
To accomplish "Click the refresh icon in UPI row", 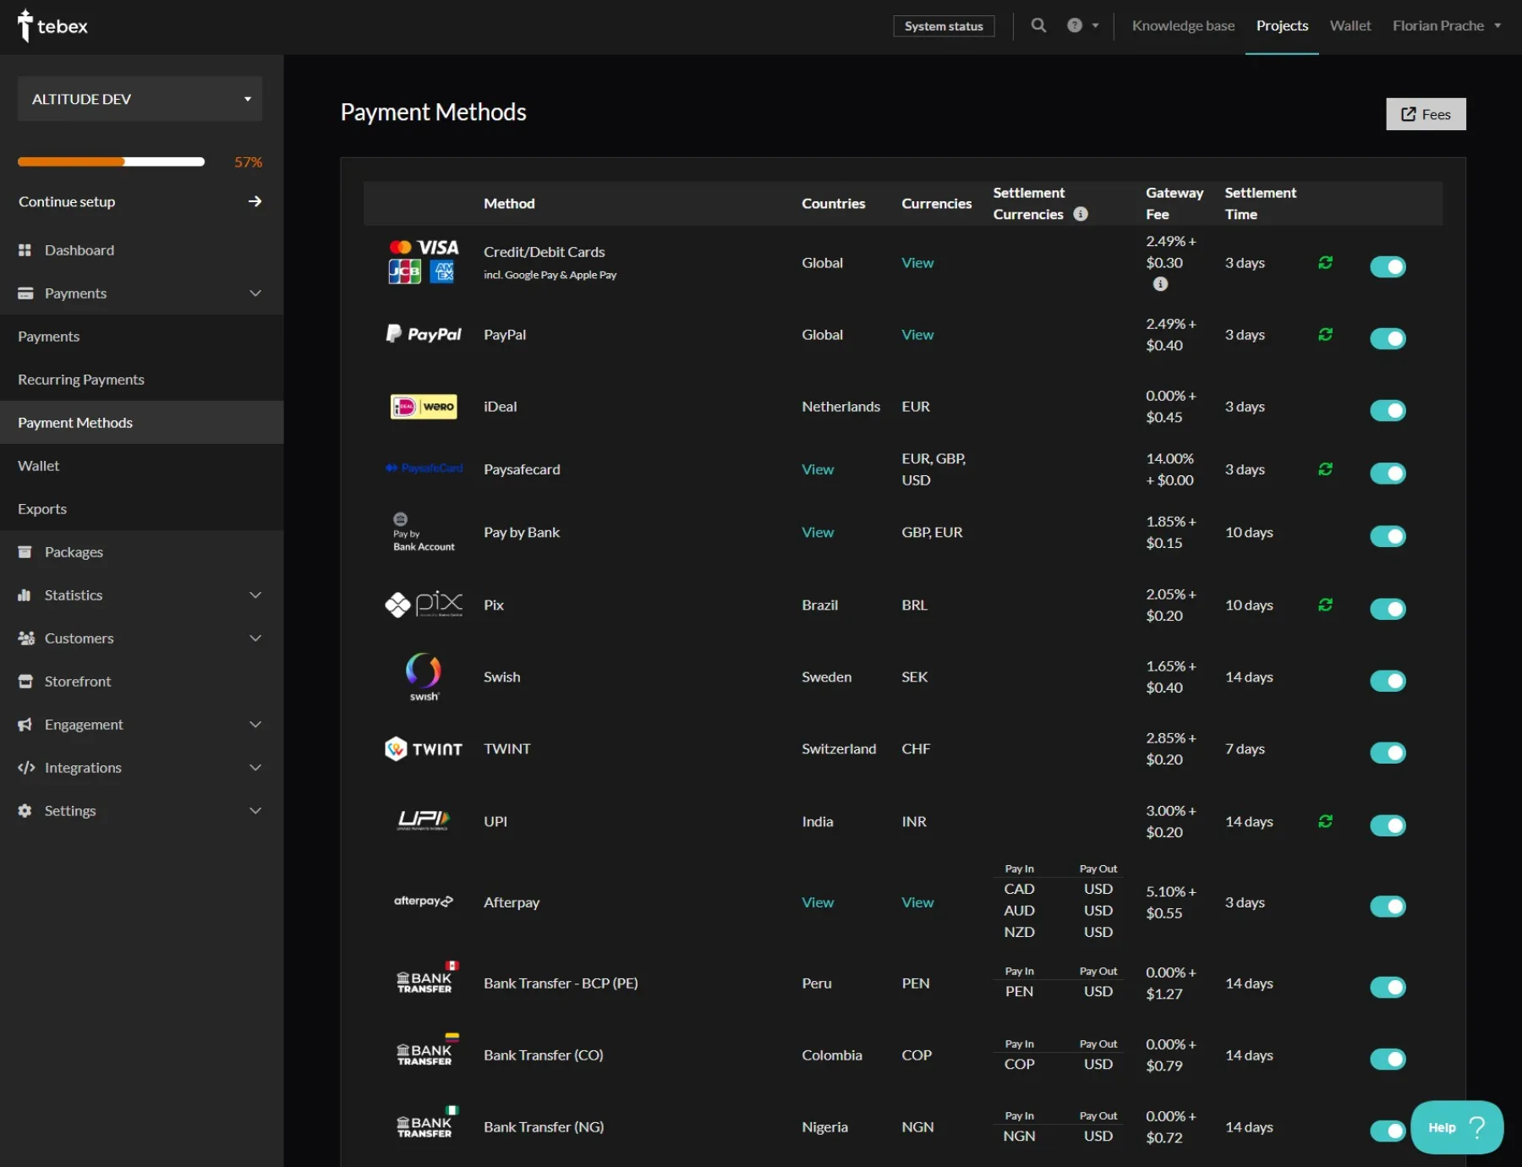I will (1325, 821).
